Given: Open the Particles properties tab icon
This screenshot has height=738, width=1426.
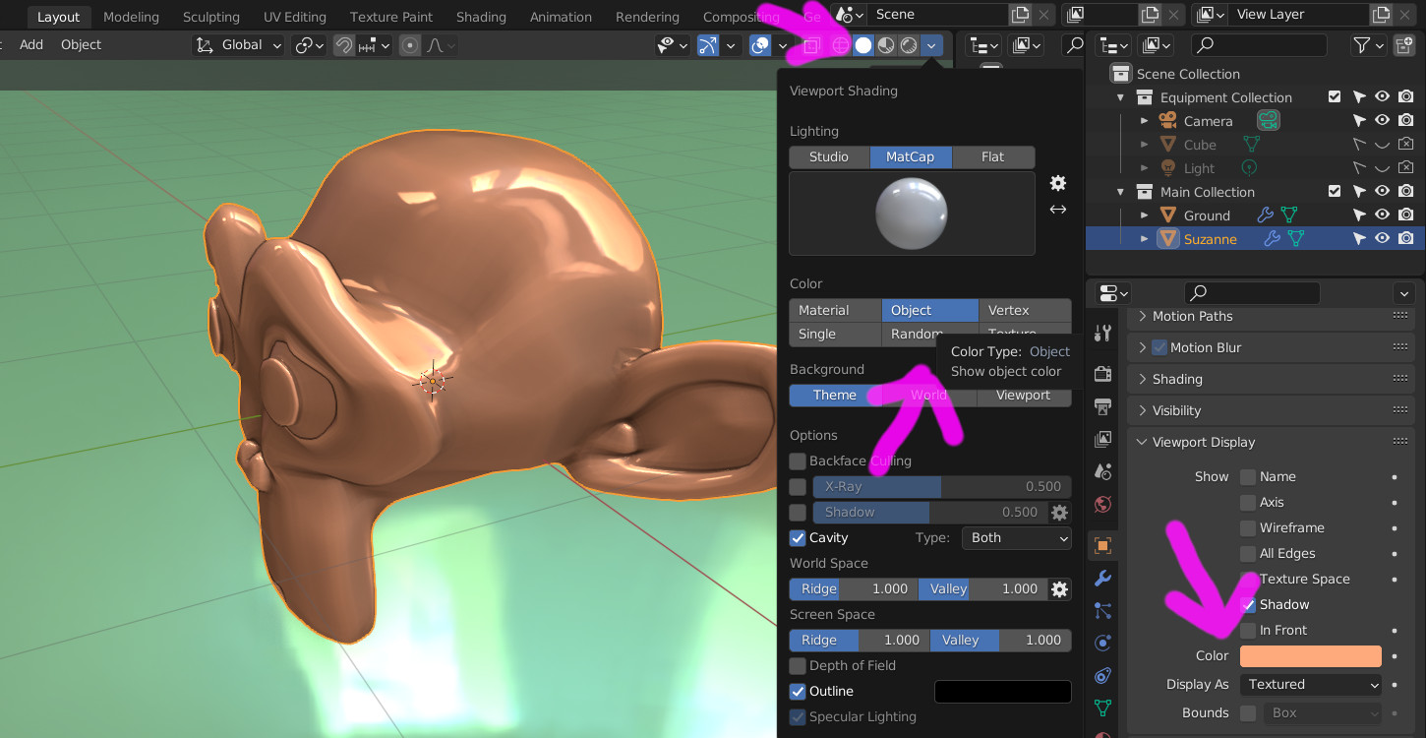Looking at the screenshot, I should coord(1102,611).
